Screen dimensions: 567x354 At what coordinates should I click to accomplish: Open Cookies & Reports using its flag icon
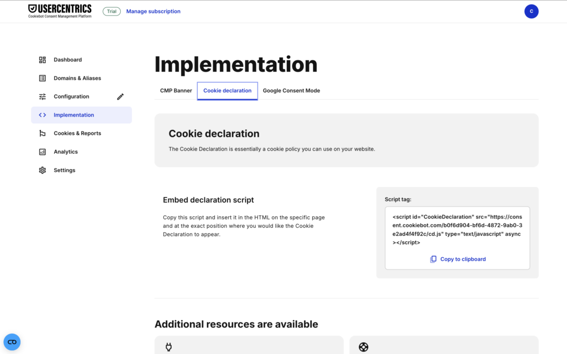[43, 133]
